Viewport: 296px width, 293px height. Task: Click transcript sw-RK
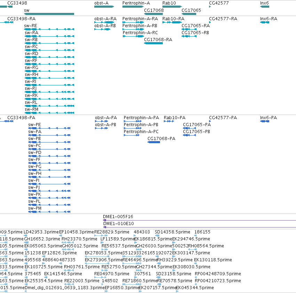(49, 99)
